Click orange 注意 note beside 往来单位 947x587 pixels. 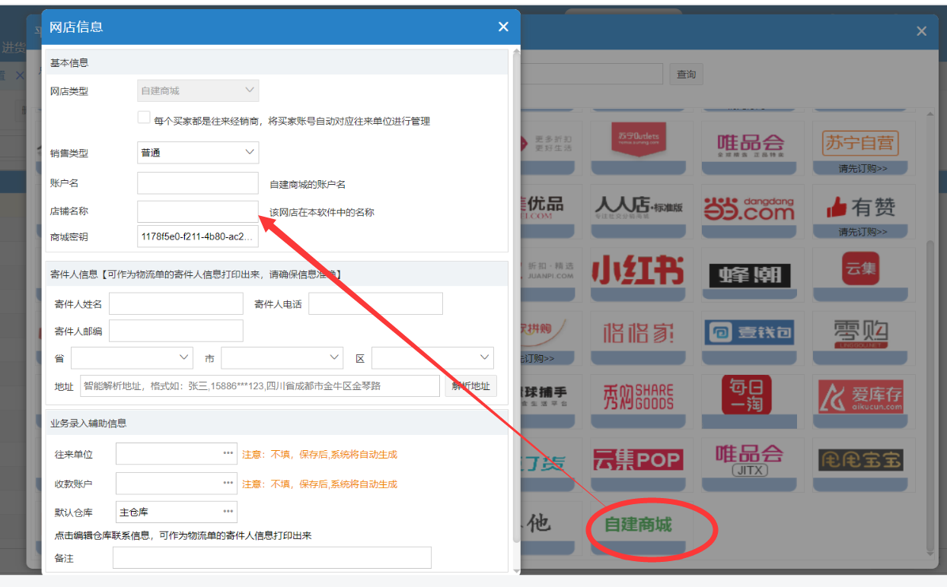(x=320, y=455)
